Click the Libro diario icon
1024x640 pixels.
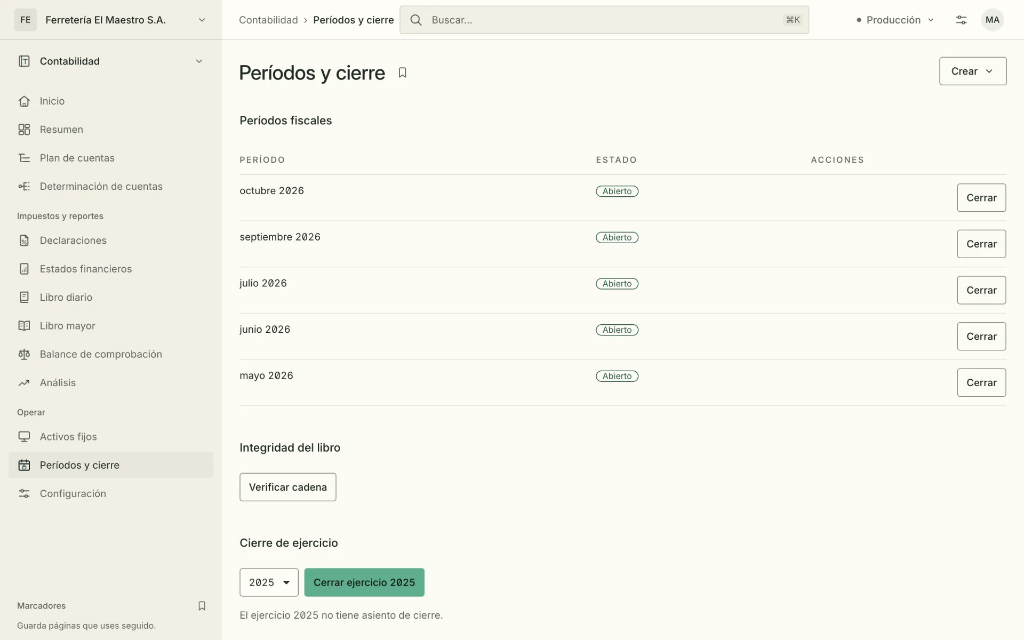pyautogui.click(x=24, y=297)
